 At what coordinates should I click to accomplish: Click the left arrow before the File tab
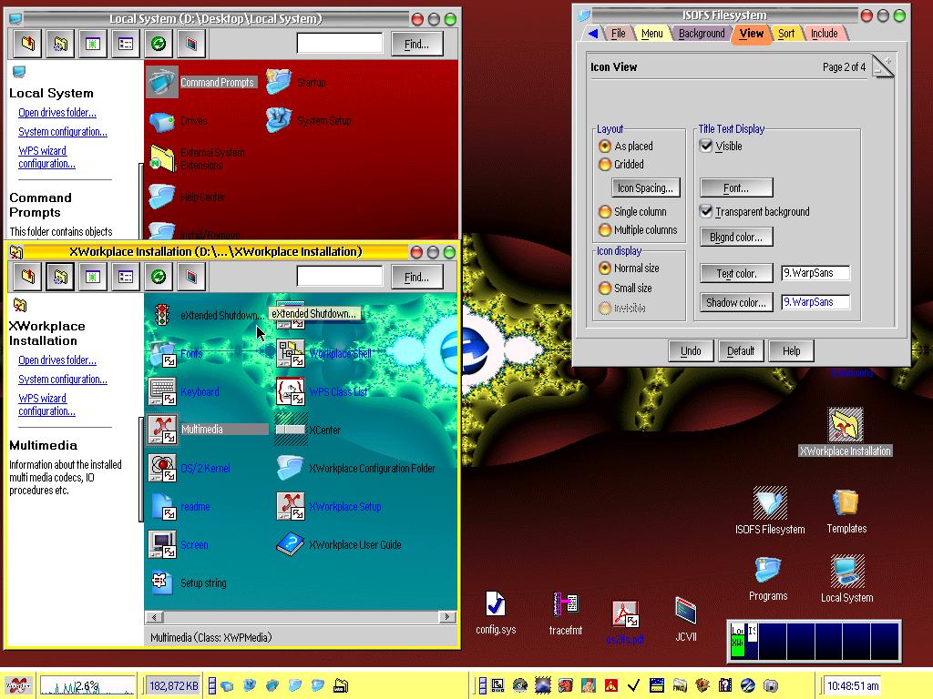593,34
